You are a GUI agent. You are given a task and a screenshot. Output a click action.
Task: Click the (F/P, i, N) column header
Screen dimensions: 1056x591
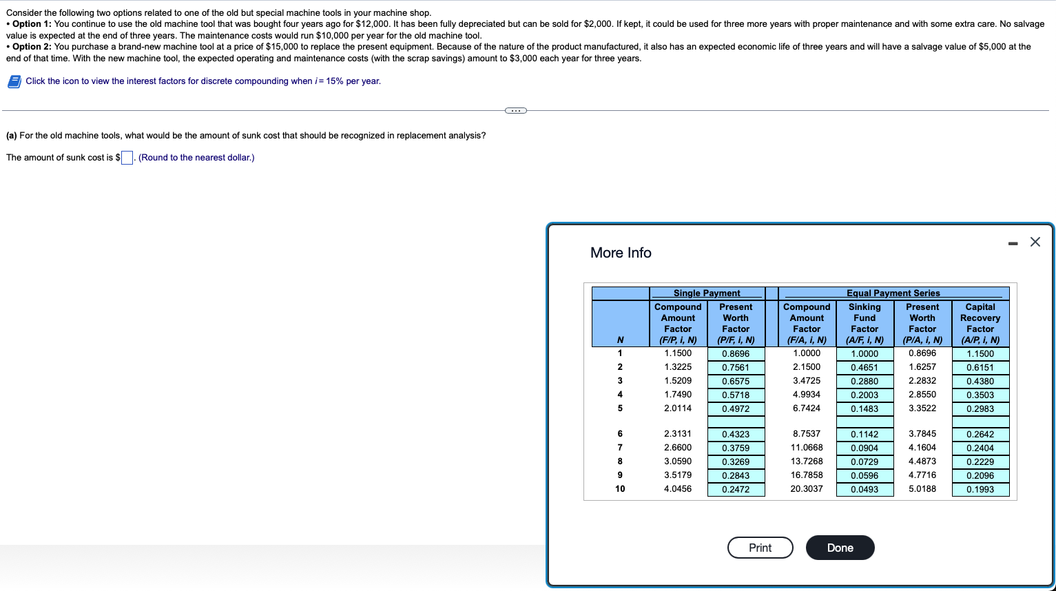pos(678,340)
